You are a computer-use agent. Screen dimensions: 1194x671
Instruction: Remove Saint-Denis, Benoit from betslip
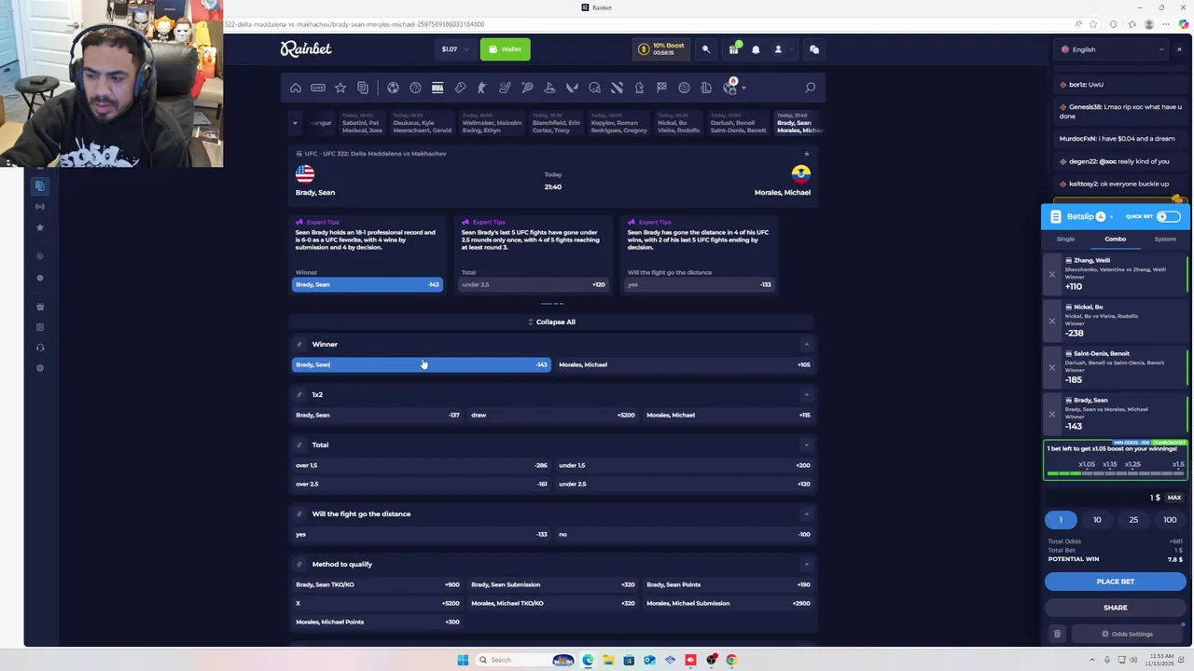point(1052,367)
